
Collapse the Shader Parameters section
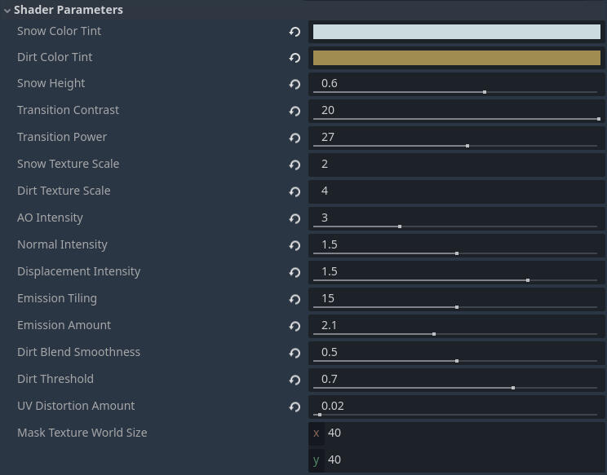coord(7,11)
